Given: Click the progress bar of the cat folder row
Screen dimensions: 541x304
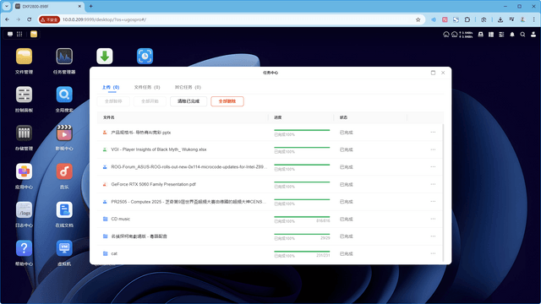Looking at the screenshot, I should (302, 252).
